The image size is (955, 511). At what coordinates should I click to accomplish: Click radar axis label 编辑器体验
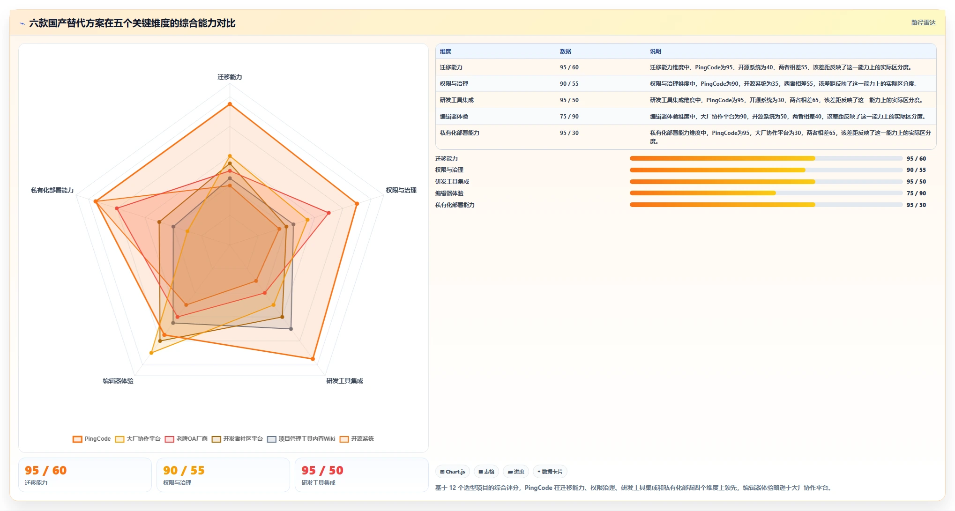coord(118,381)
